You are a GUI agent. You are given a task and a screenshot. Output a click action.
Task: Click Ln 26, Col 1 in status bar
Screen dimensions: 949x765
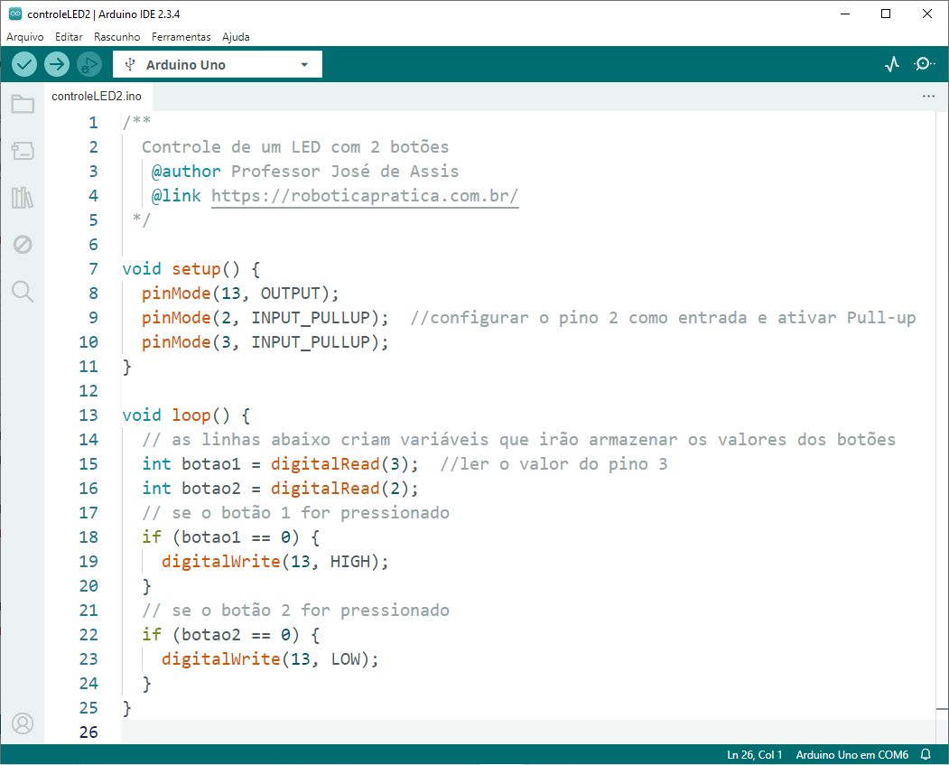point(754,755)
